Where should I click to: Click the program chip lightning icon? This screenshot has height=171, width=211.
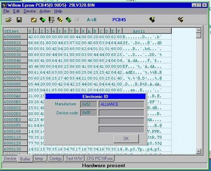click(152, 20)
